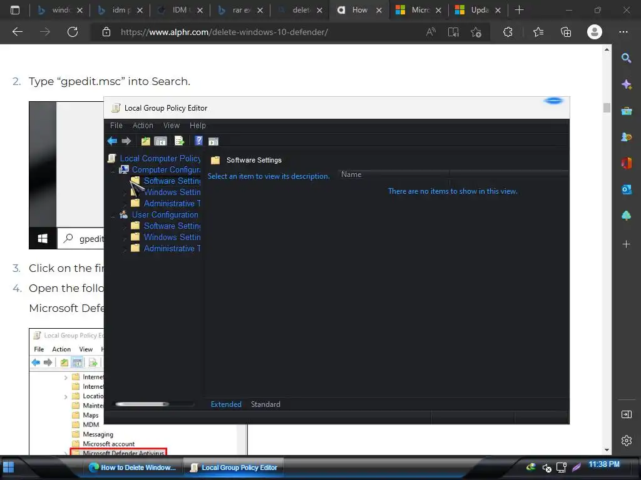The height and width of the screenshot is (480, 641).
Task: Expand Windows Settings under User Configuration
Action: click(x=125, y=237)
